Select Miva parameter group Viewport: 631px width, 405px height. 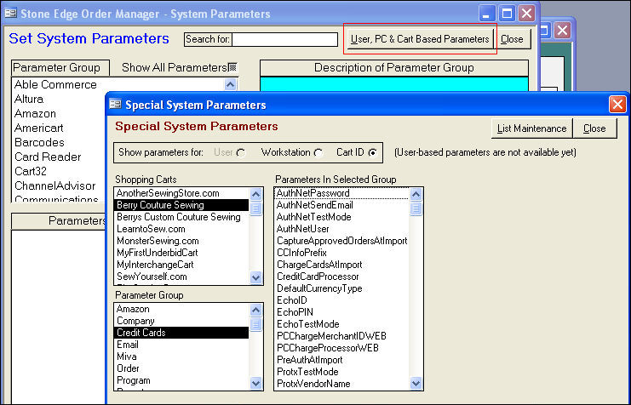(x=182, y=357)
